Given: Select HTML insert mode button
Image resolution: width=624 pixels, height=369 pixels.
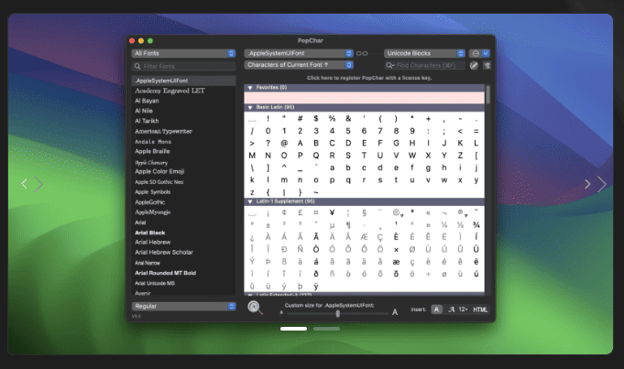Looking at the screenshot, I should click(480, 309).
